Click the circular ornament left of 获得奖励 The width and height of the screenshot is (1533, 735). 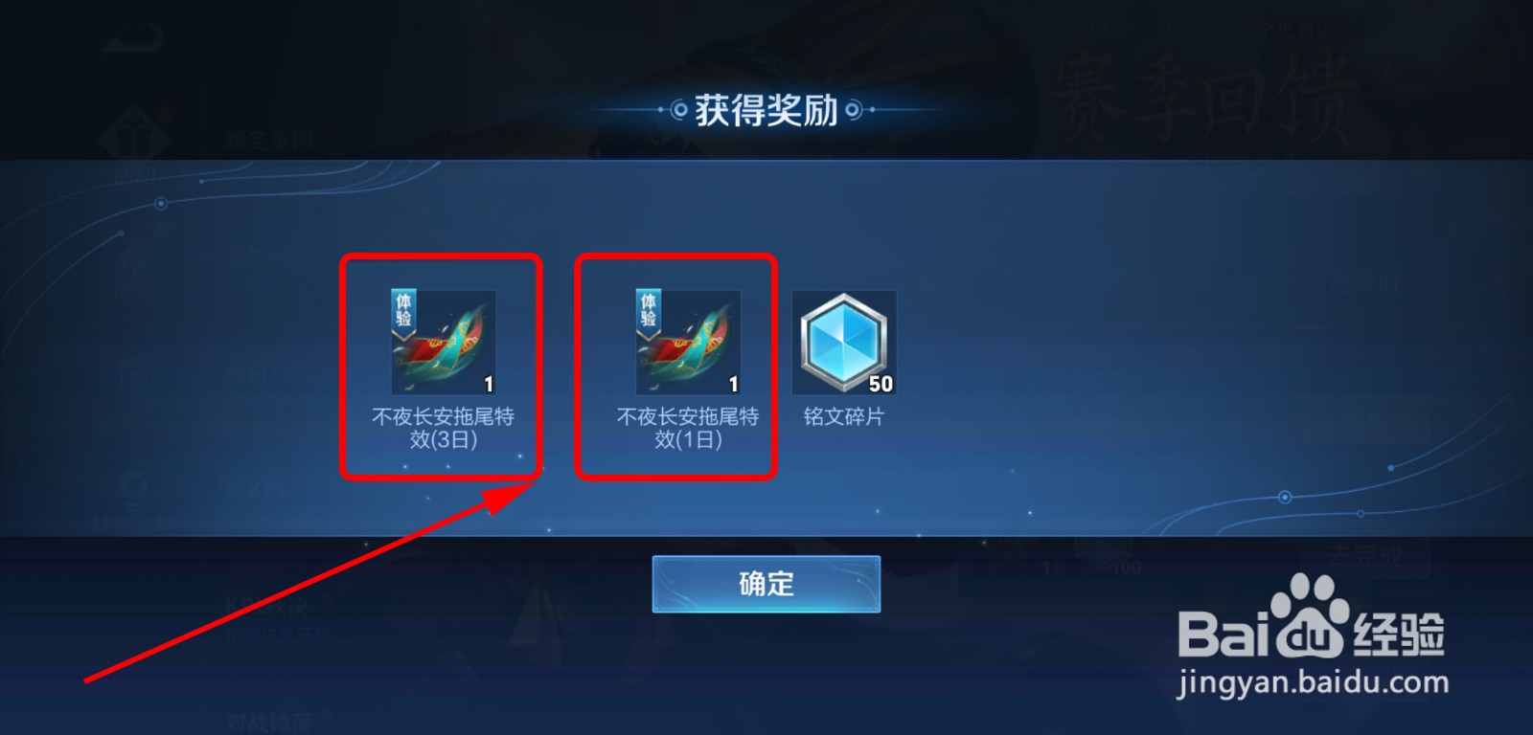point(678,110)
